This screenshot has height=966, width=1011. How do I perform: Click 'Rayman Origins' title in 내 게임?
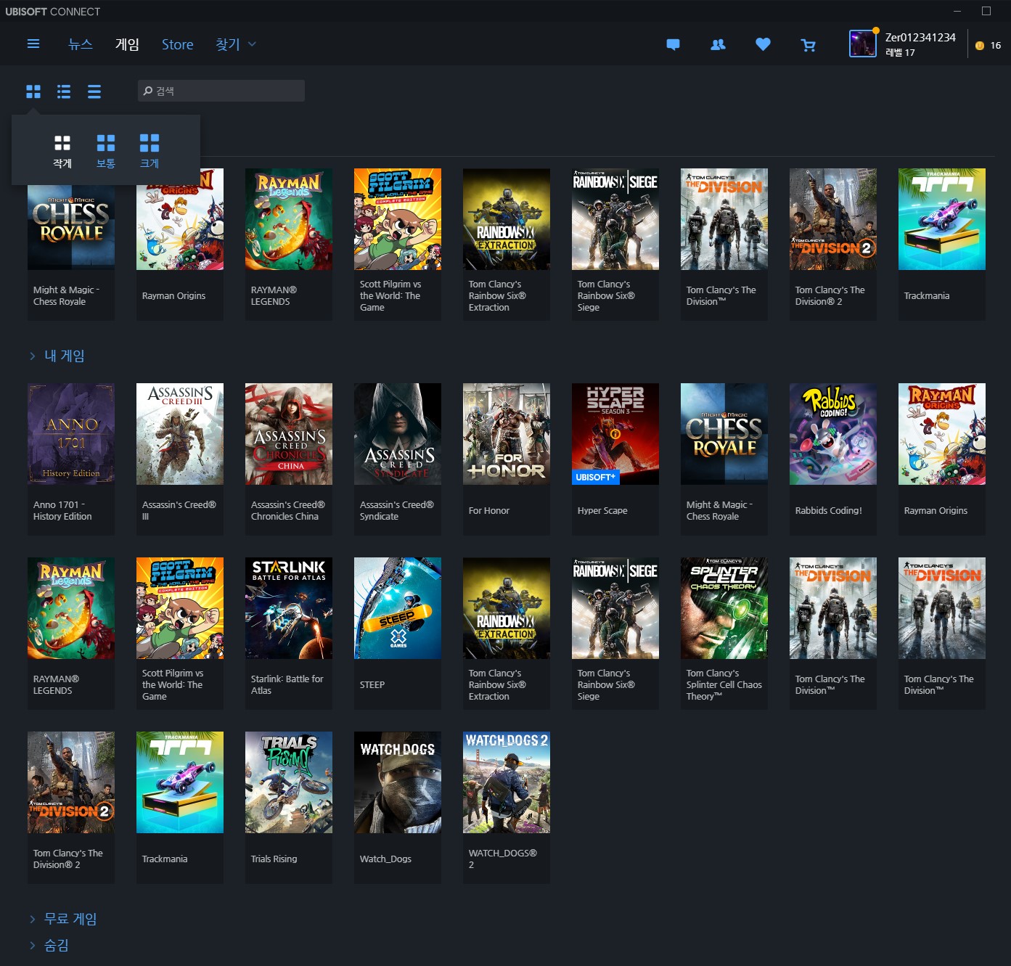936,510
